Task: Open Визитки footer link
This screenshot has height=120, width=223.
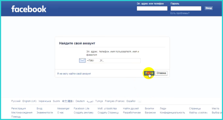Action: (x=149, y=109)
